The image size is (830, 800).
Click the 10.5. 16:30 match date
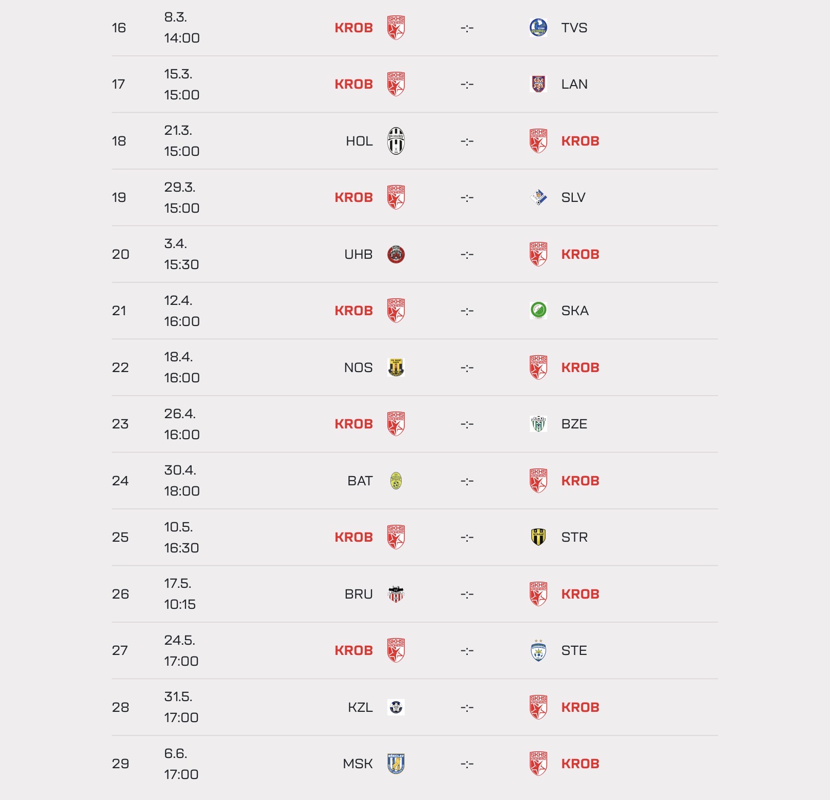[x=181, y=537]
